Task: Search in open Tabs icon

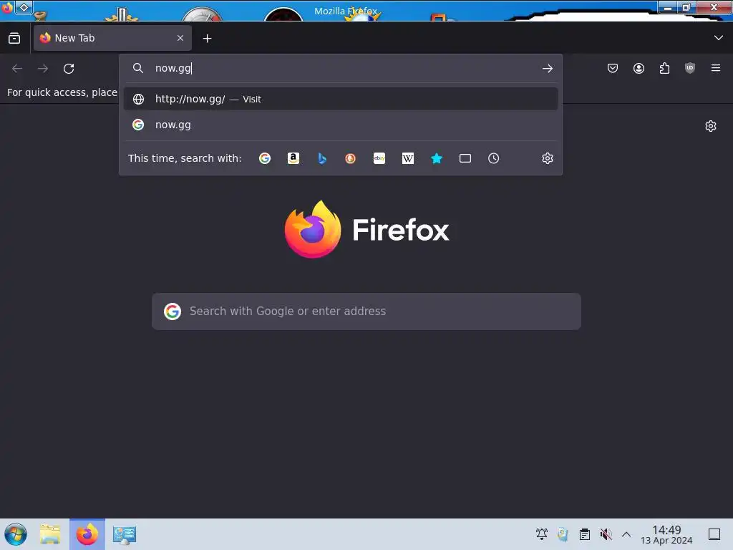Action: 465,158
